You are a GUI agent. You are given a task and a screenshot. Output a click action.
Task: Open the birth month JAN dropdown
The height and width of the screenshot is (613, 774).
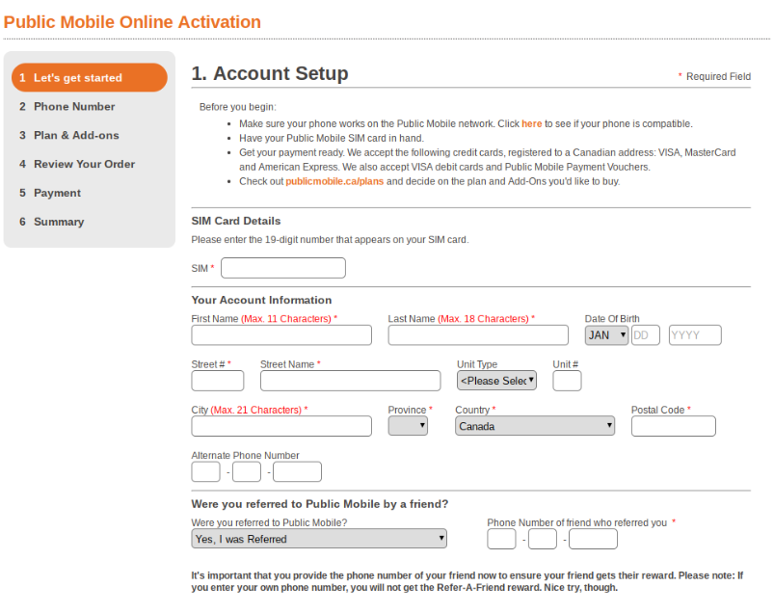tap(606, 335)
